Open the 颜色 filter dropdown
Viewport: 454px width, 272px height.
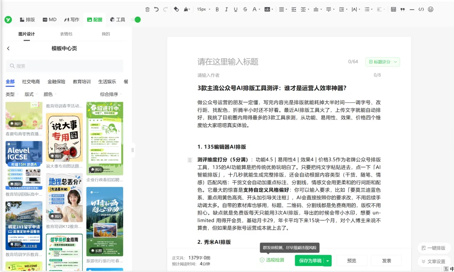(x=50, y=94)
